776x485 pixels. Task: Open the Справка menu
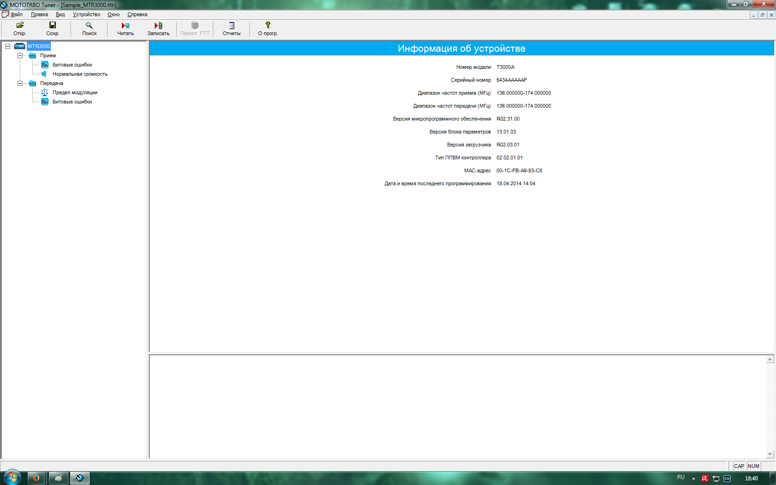[137, 14]
